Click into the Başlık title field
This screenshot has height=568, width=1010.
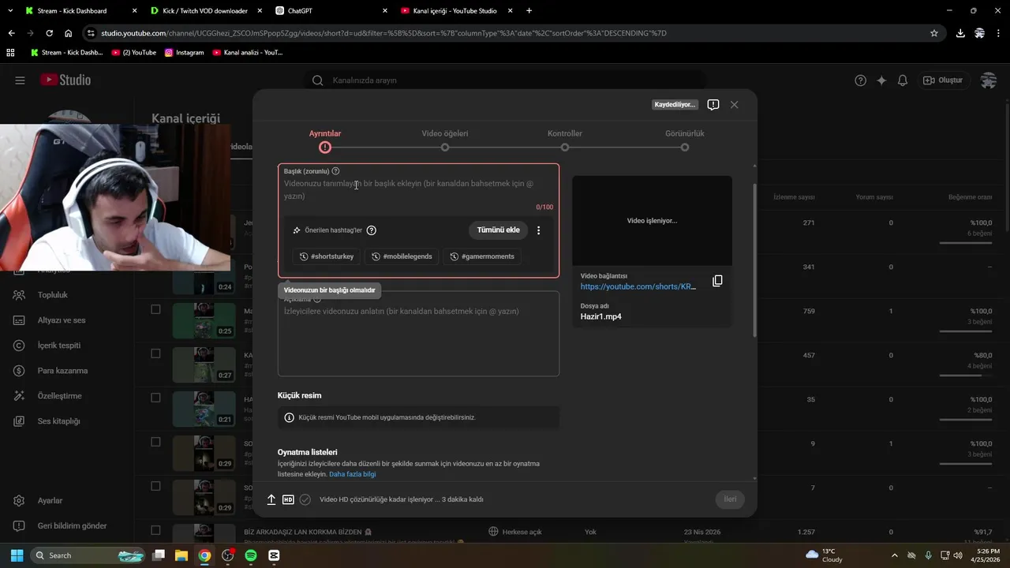tap(418, 190)
